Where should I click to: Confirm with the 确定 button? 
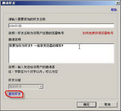tap(86, 105)
